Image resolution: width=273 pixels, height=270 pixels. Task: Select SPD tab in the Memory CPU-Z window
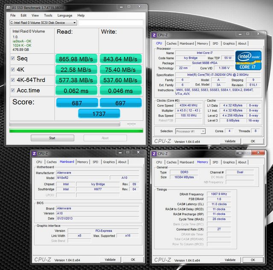point(215,162)
